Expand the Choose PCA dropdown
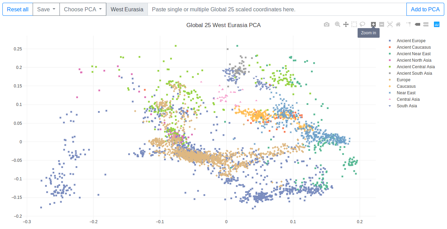 (x=83, y=9)
